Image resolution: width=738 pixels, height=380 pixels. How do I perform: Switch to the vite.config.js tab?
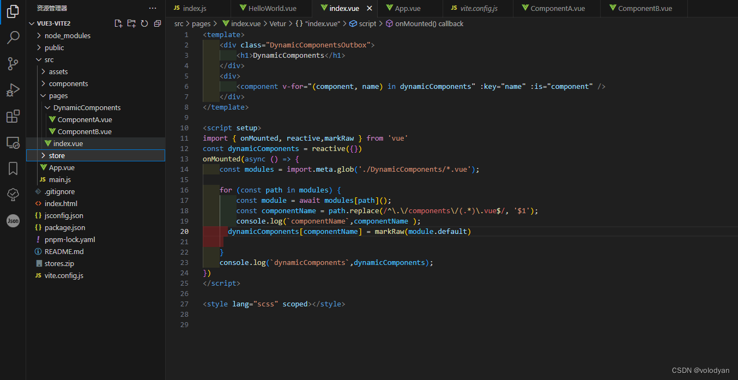tap(479, 8)
